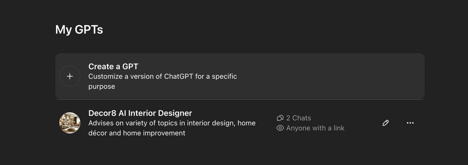Click empty area of Create a GPT card
Screen dimensions: 468x165
click(x=326, y=76)
